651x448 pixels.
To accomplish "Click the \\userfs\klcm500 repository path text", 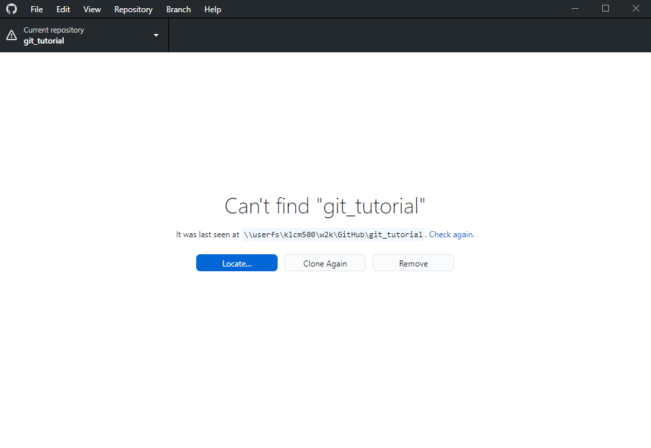I will (333, 235).
